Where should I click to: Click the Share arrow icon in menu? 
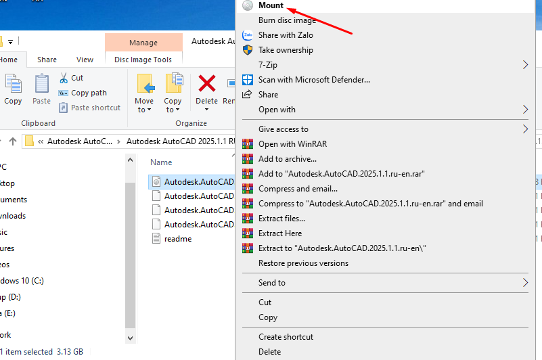coord(247,94)
